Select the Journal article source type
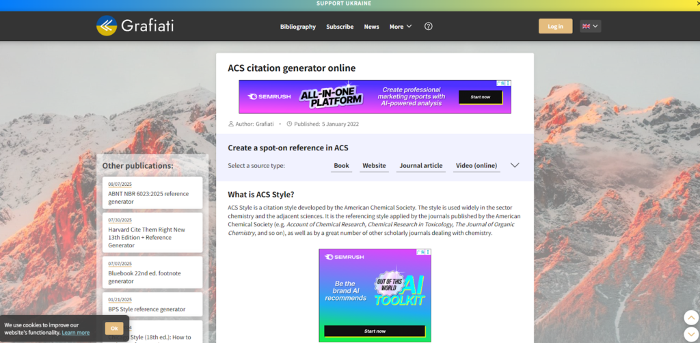700x343 pixels. 420,165
